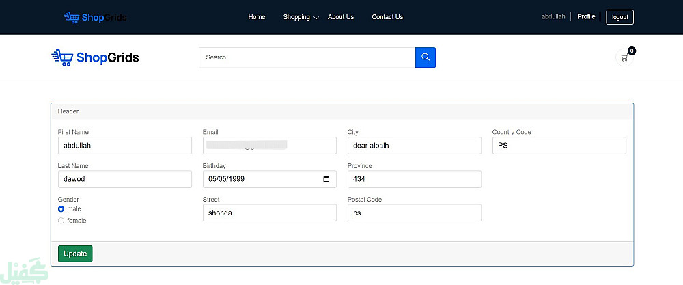The height and width of the screenshot is (285, 683).
Task: Expand the Shopping dropdown menu
Action: (x=301, y=17)
